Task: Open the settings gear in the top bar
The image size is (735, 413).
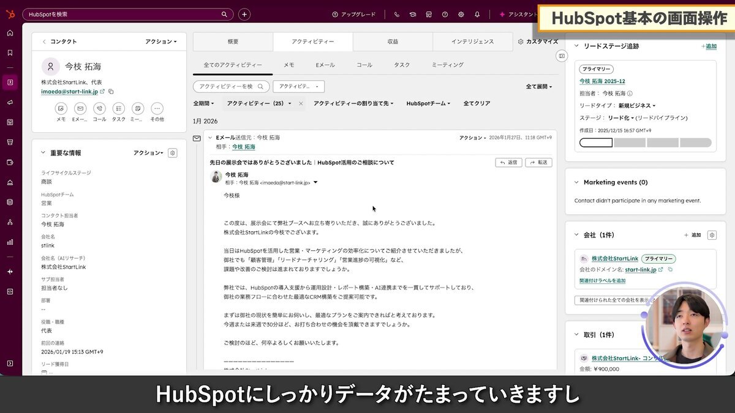Action: [x=461, y=14]
